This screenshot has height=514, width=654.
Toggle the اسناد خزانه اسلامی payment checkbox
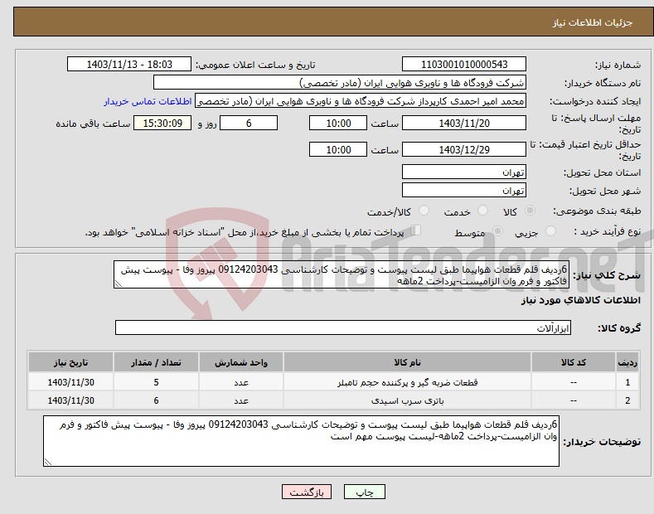pyautogui.click(x=415, y=230)
